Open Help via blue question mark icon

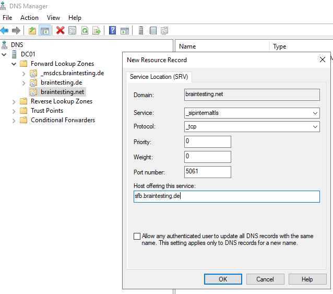(x=112, y=31)
